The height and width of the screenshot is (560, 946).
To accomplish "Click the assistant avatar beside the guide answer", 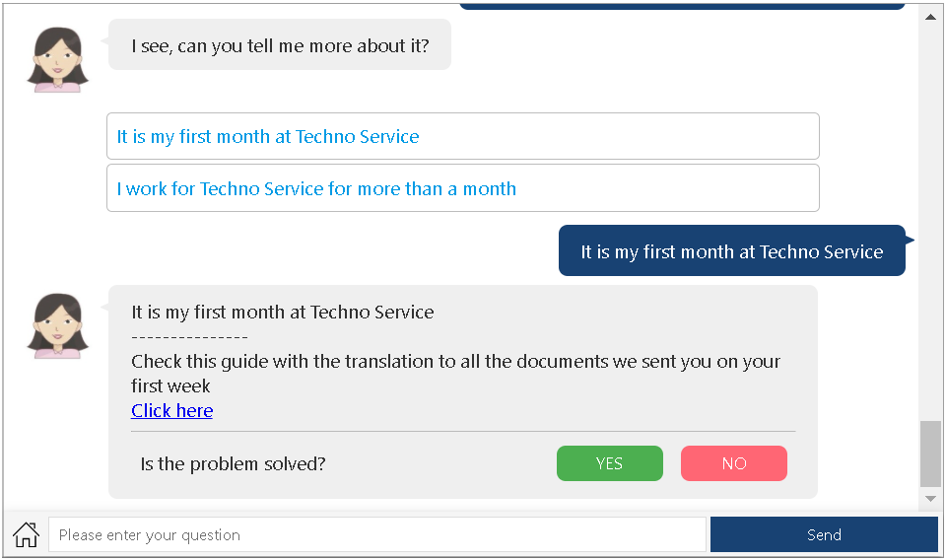I will click(58, 326).
